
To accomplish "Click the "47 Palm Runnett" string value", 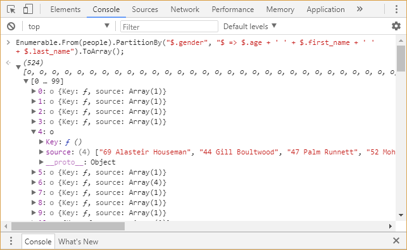I will coord(322,152).
